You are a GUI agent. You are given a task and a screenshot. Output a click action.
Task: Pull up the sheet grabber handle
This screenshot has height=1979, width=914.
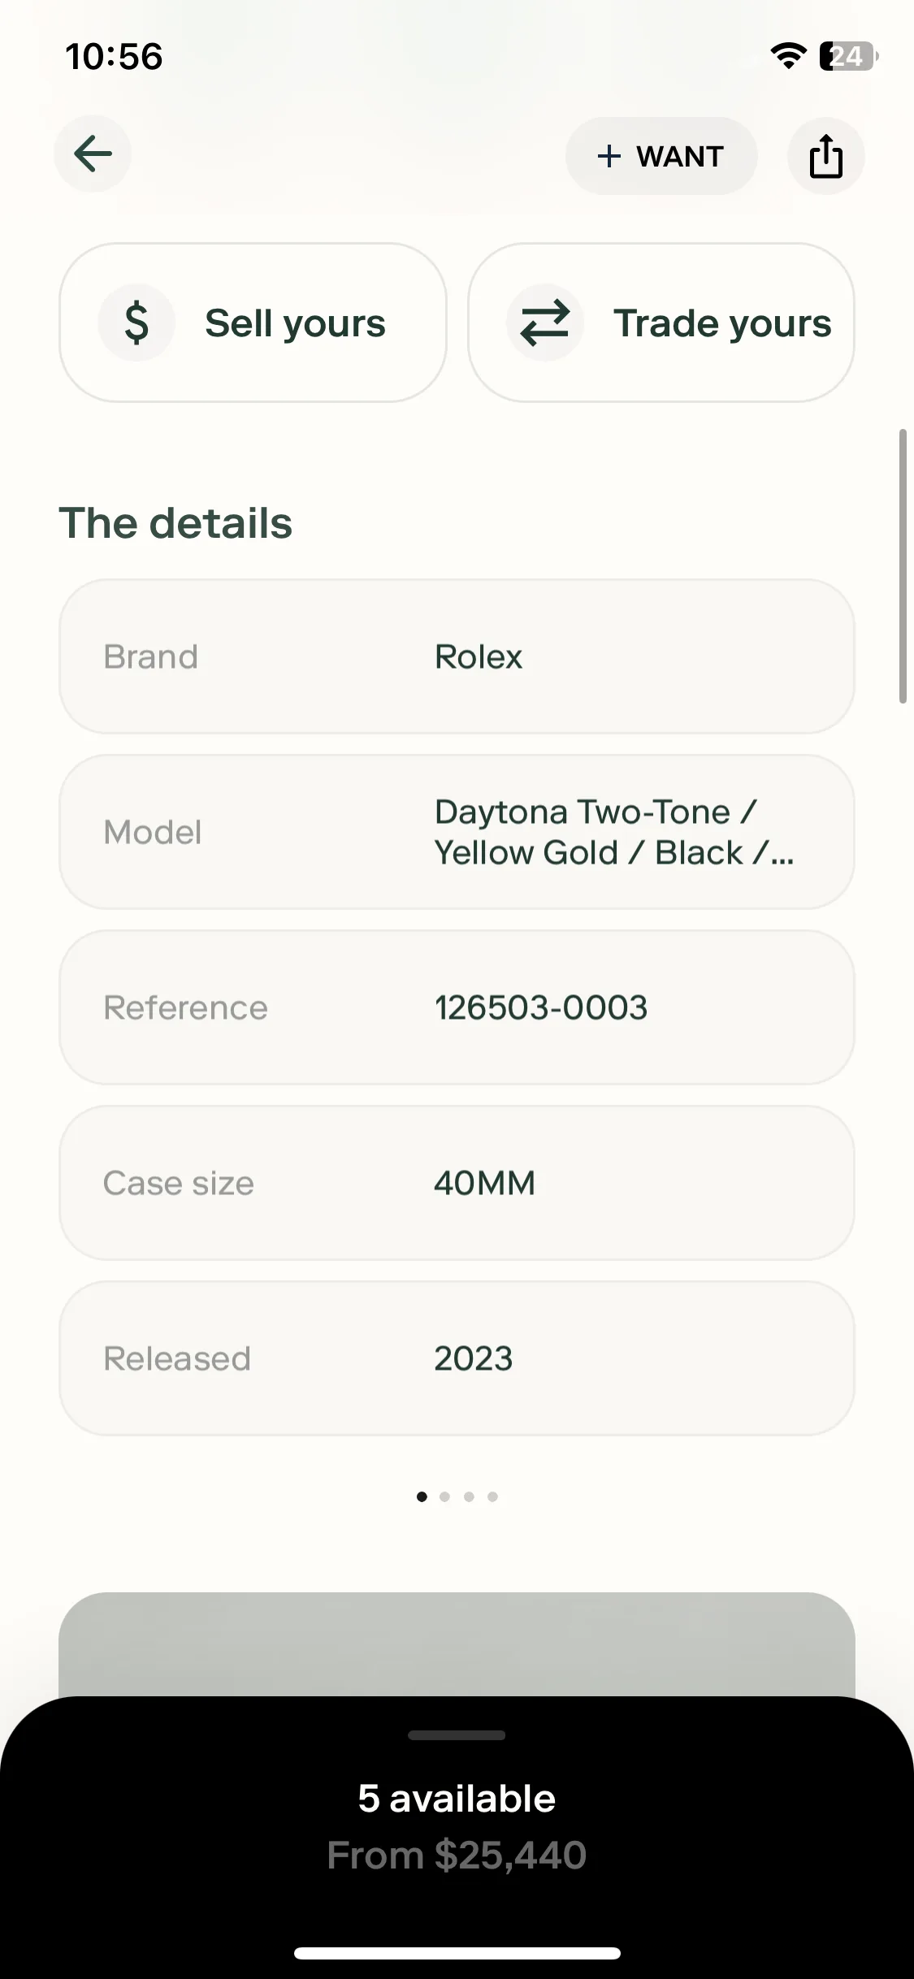click(457, 1735)
